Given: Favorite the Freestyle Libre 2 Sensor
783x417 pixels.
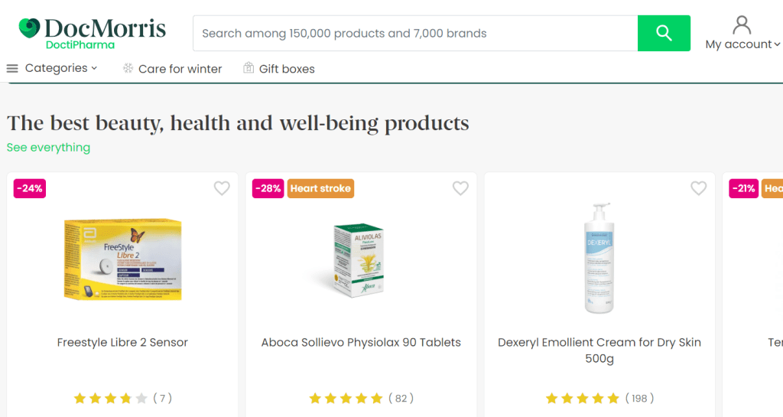Looking at the screenshot, I should [222, 188].
